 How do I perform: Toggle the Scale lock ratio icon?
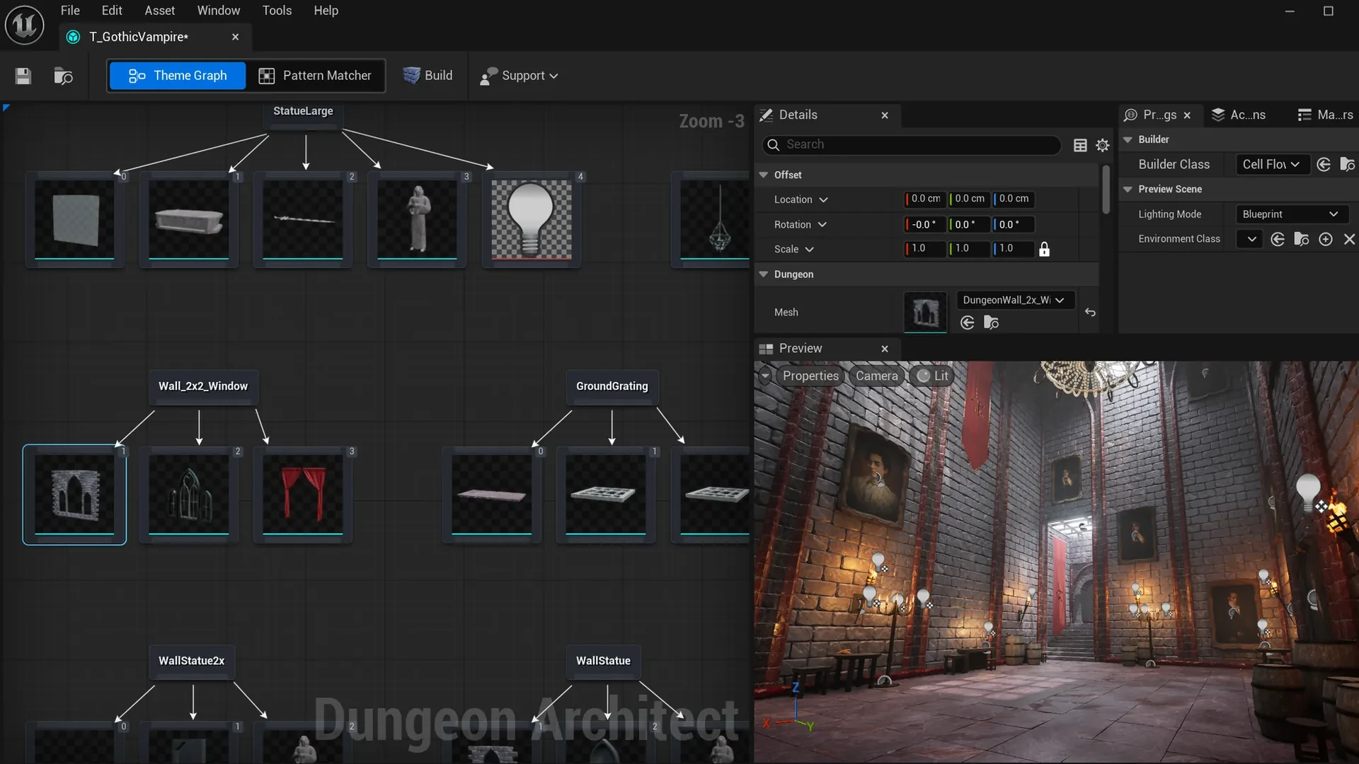click(1044, 249)
